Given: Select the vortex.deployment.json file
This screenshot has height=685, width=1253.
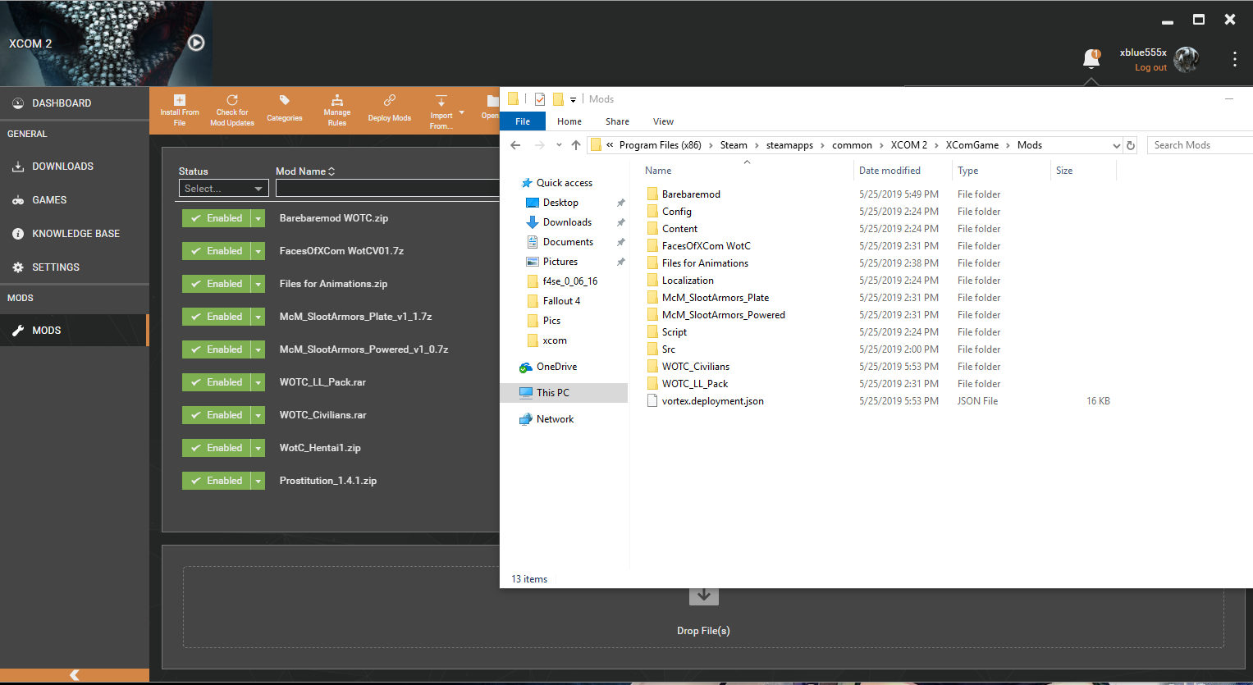Looking at the screenshot, I should point(713,401).
